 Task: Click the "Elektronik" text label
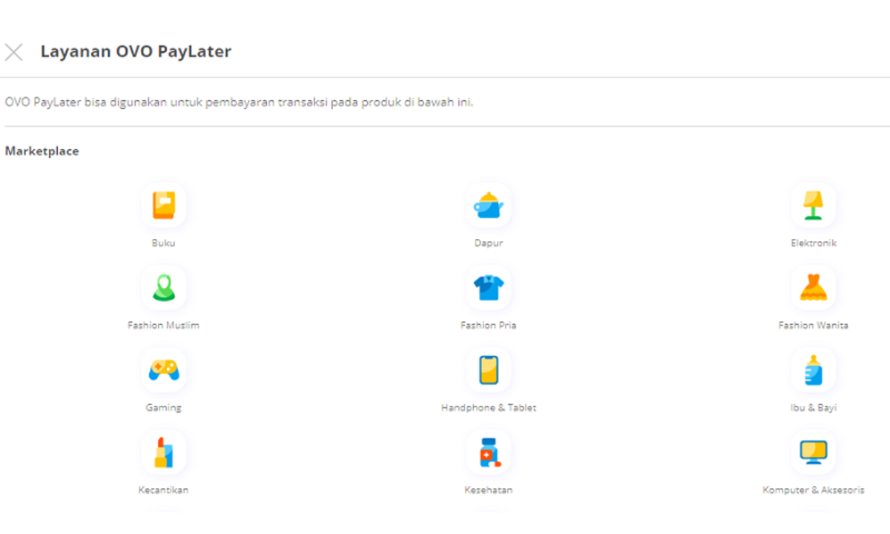tap(813, 243)
